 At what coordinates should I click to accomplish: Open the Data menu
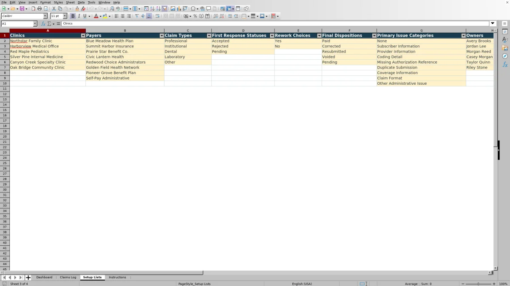[81, 3]
